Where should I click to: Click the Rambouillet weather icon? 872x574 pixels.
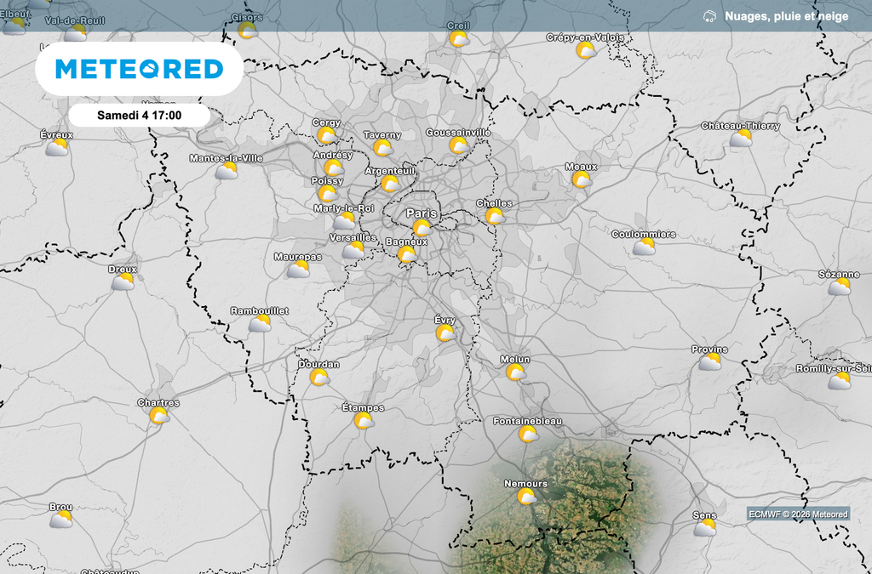pos(260,323)
